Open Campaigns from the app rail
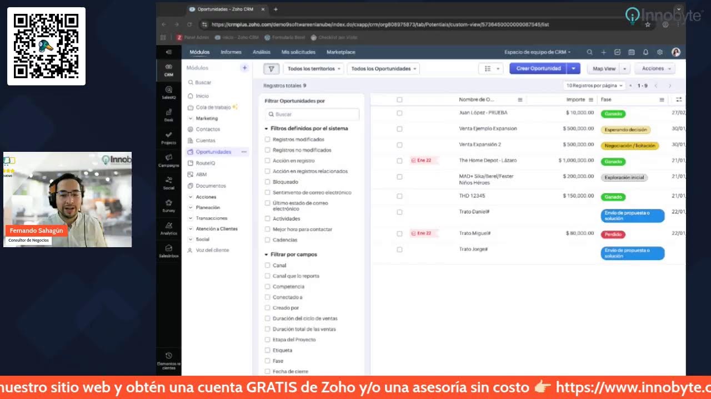This screenshot has height=399, width=711. click(x=169, y=160)
